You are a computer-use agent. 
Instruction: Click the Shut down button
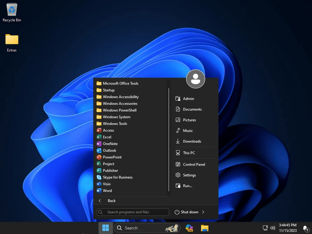tap(186, 212)
